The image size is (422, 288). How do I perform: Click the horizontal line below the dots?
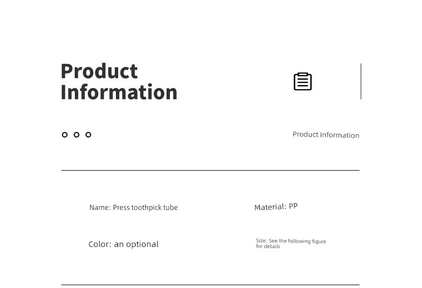(210, 170)
